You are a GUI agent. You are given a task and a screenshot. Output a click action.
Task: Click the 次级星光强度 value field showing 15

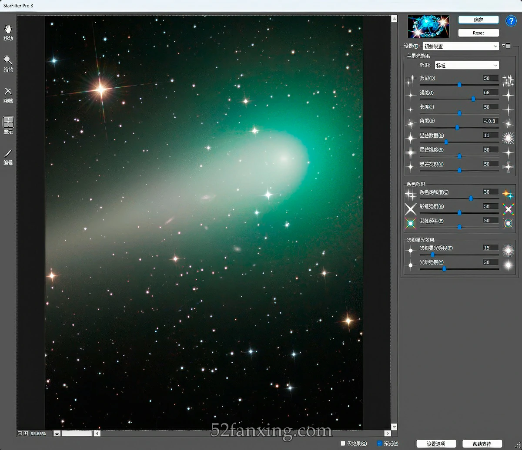pyautogui.click(x=491, y=248)
